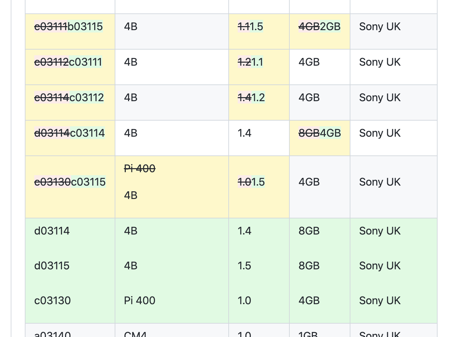Click the memory change 8GB to 4GB
Image resolution: width=452 pixels, height=337 pixels.
pyautogui.click(x=320, y=133)
